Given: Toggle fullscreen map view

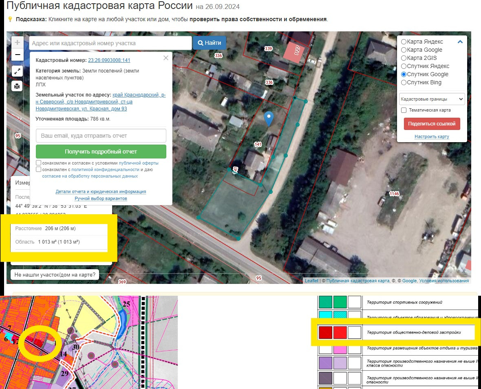Looking at the screenshot, I should pos(17,71).
